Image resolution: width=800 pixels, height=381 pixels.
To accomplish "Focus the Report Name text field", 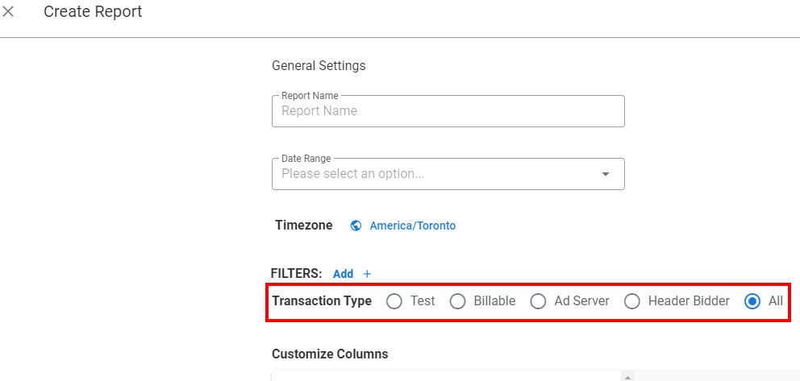I will point(448,111).
